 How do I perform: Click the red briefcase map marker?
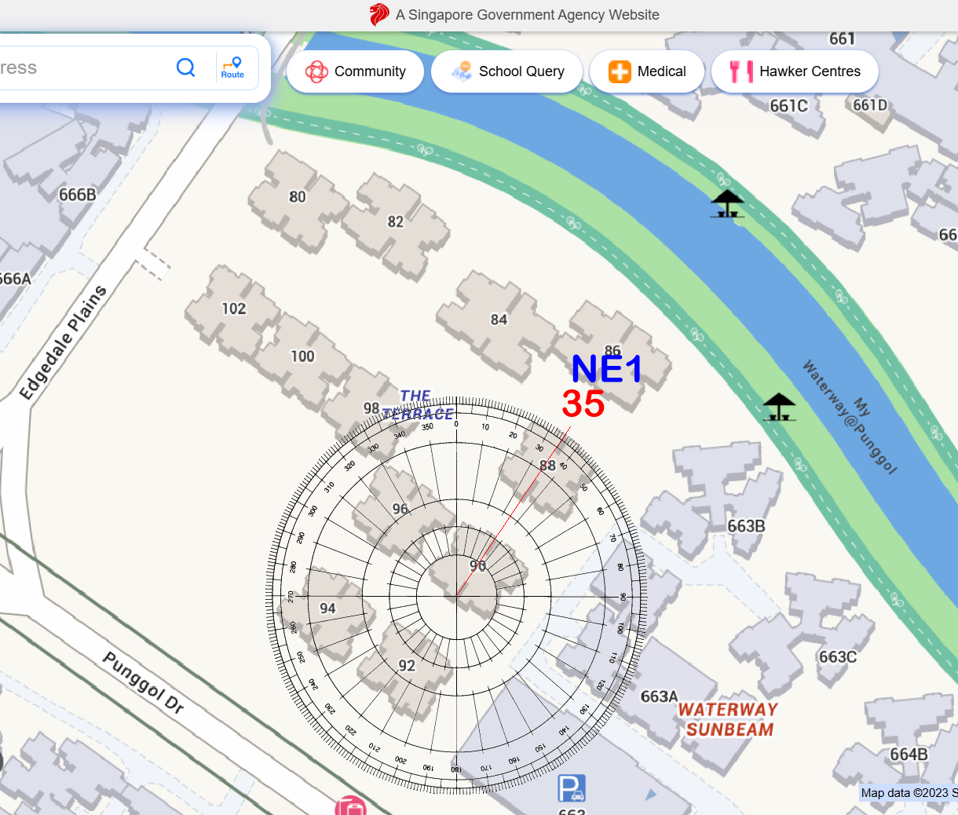coord(350,806)
